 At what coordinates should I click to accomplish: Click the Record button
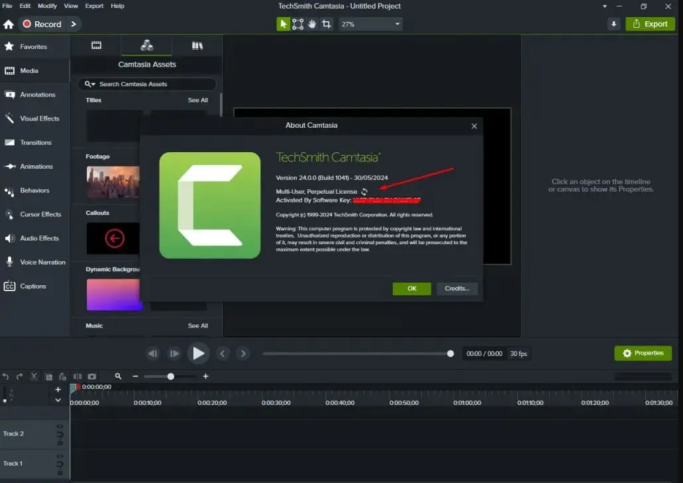click(42, 24)
